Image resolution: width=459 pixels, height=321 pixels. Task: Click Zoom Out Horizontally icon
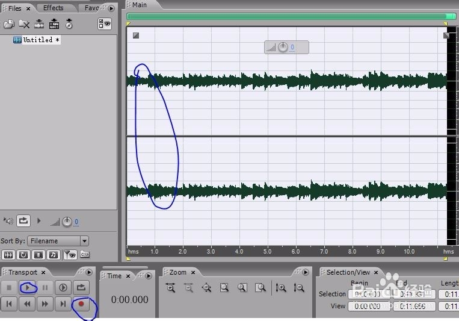(188, 288)
